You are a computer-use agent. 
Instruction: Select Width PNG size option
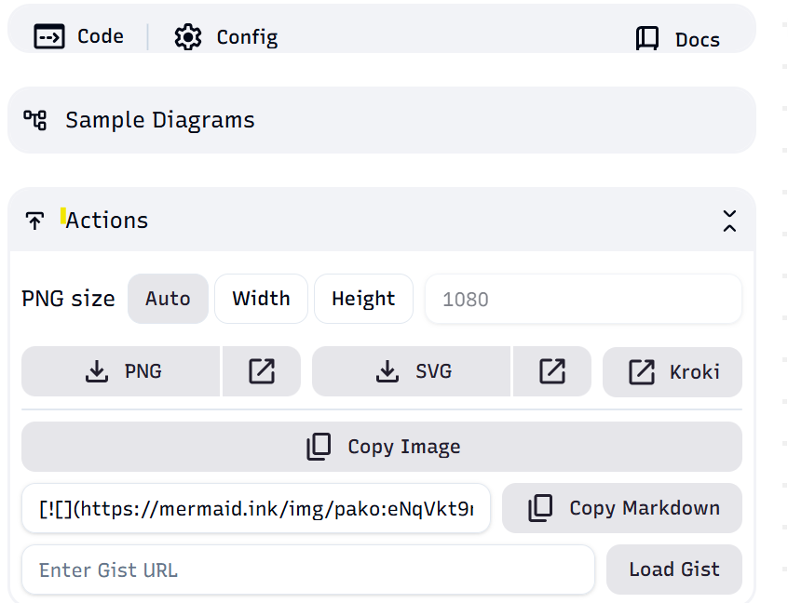click(x=261, y=299)
